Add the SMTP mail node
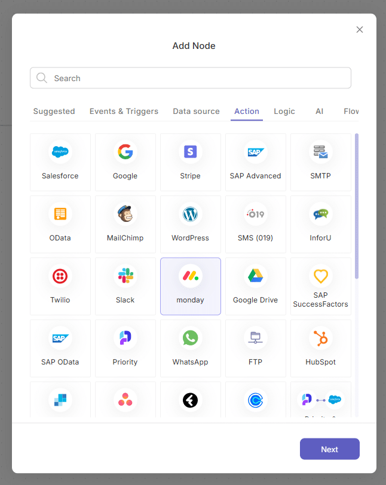The image size is (386, 485). tap(321, 162)
